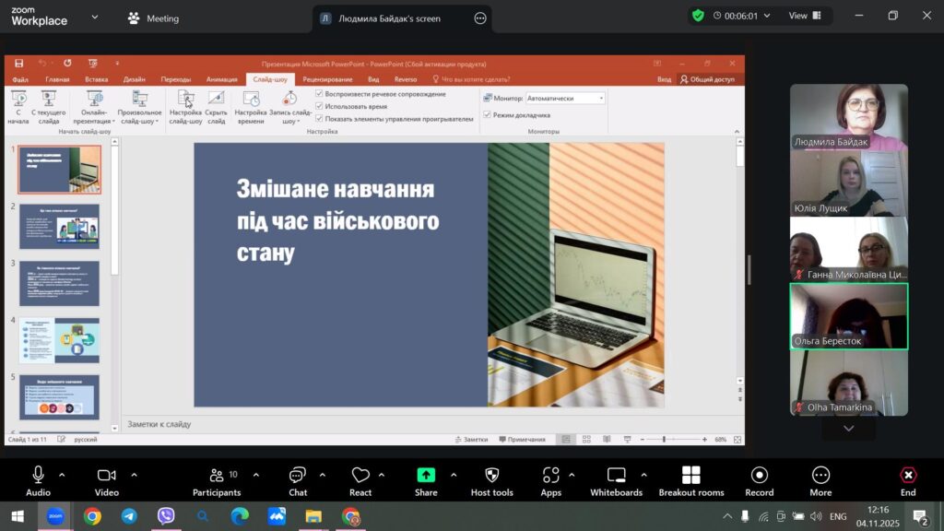Open Breakout rooms

click(690, 481)
